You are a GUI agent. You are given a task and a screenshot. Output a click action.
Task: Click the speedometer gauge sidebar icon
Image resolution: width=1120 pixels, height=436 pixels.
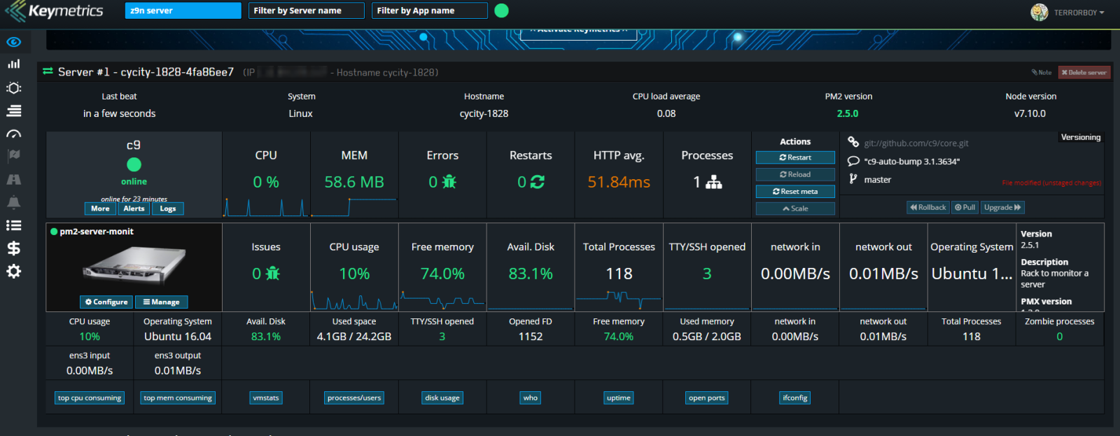click(13, 134)
